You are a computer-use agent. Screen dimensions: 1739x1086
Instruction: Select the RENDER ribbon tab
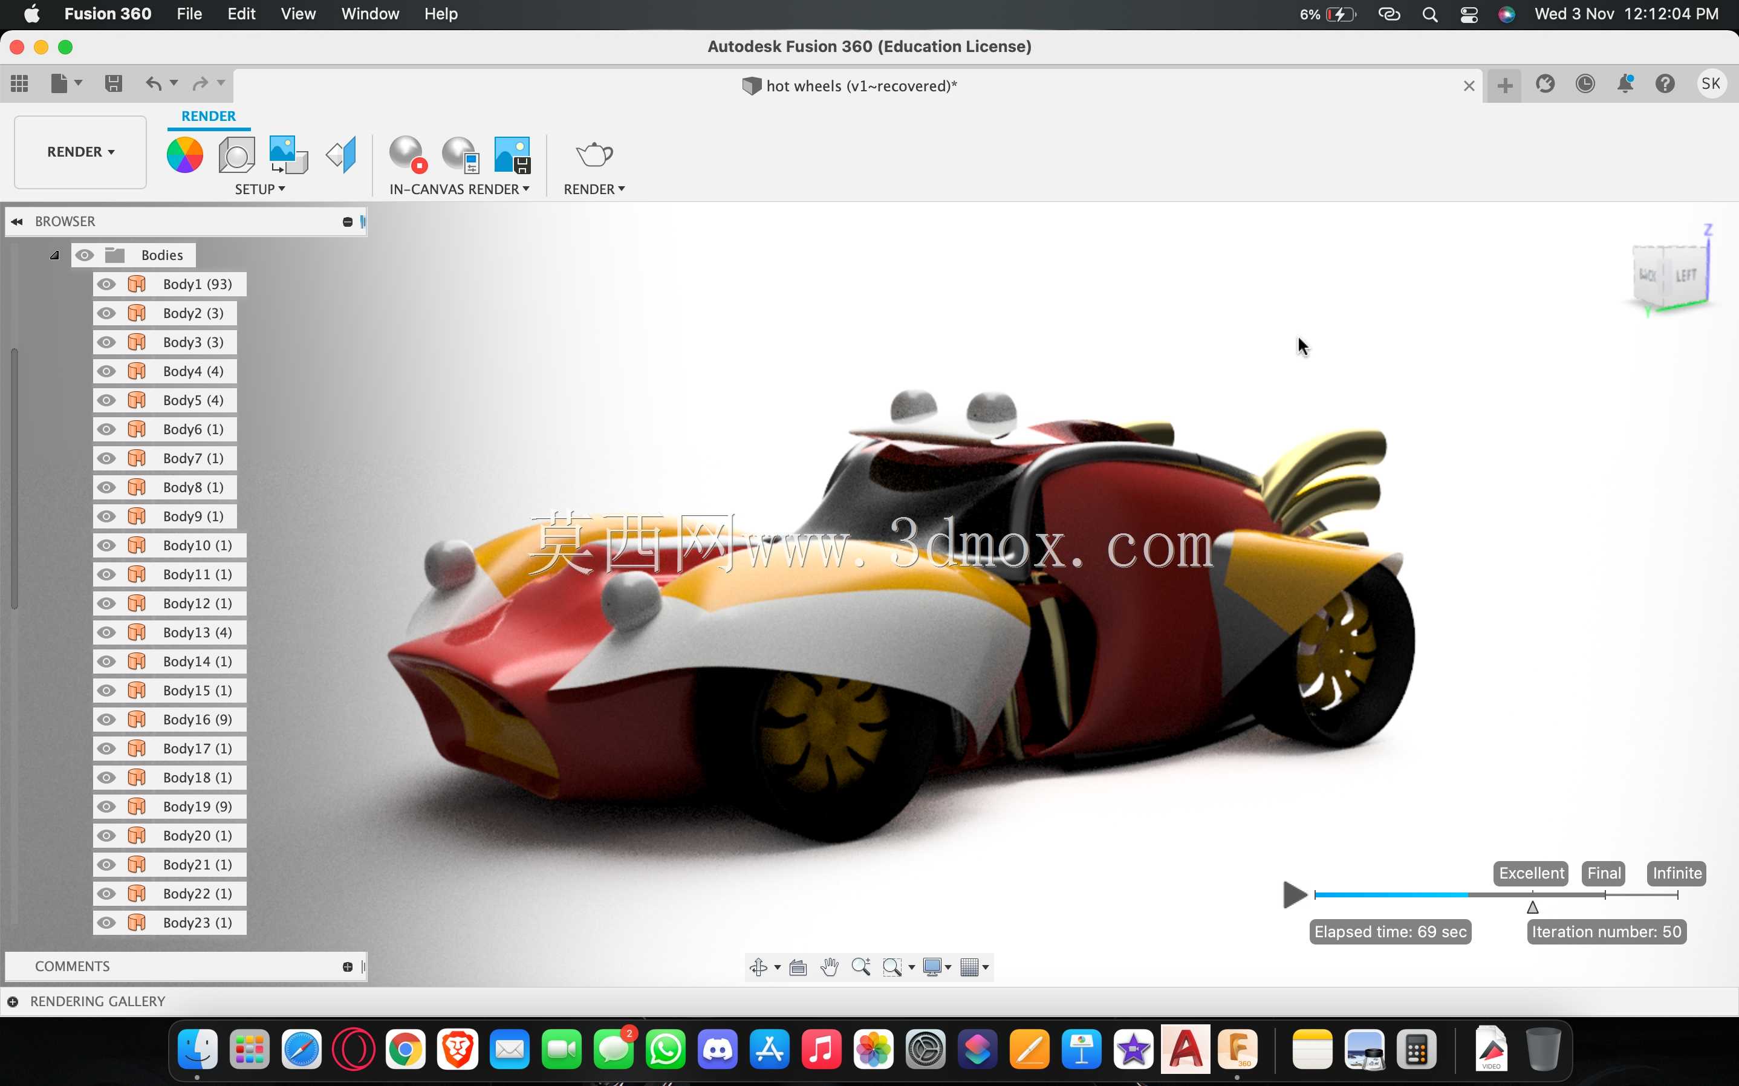click(x=208, y=116)
